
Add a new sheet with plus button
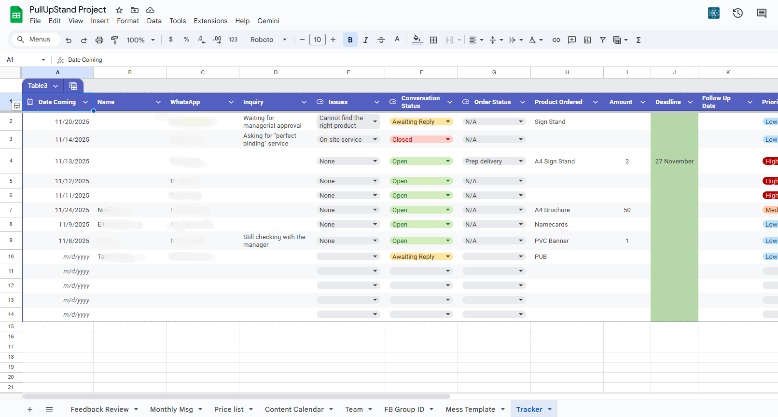(30, 409)
